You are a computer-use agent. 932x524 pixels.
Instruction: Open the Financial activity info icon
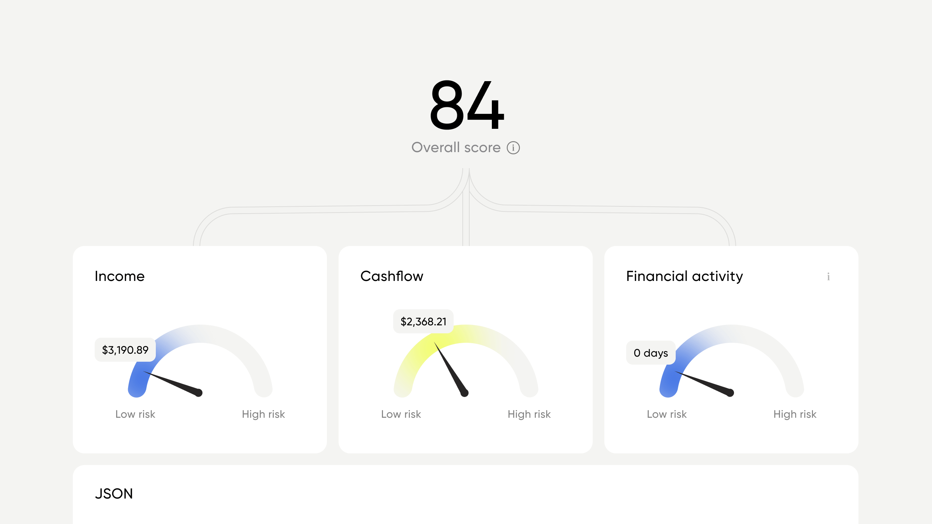[x=828, y=277]
